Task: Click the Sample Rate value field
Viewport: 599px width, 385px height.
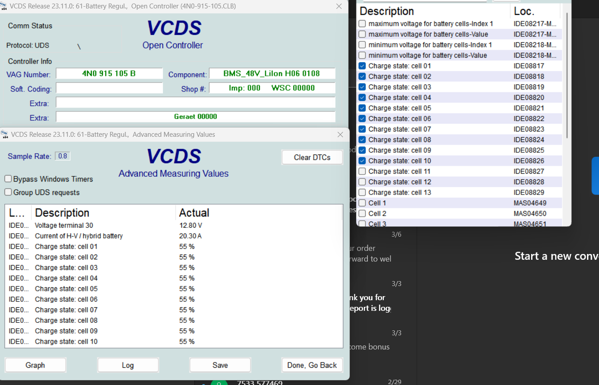Action: (63, 156)
